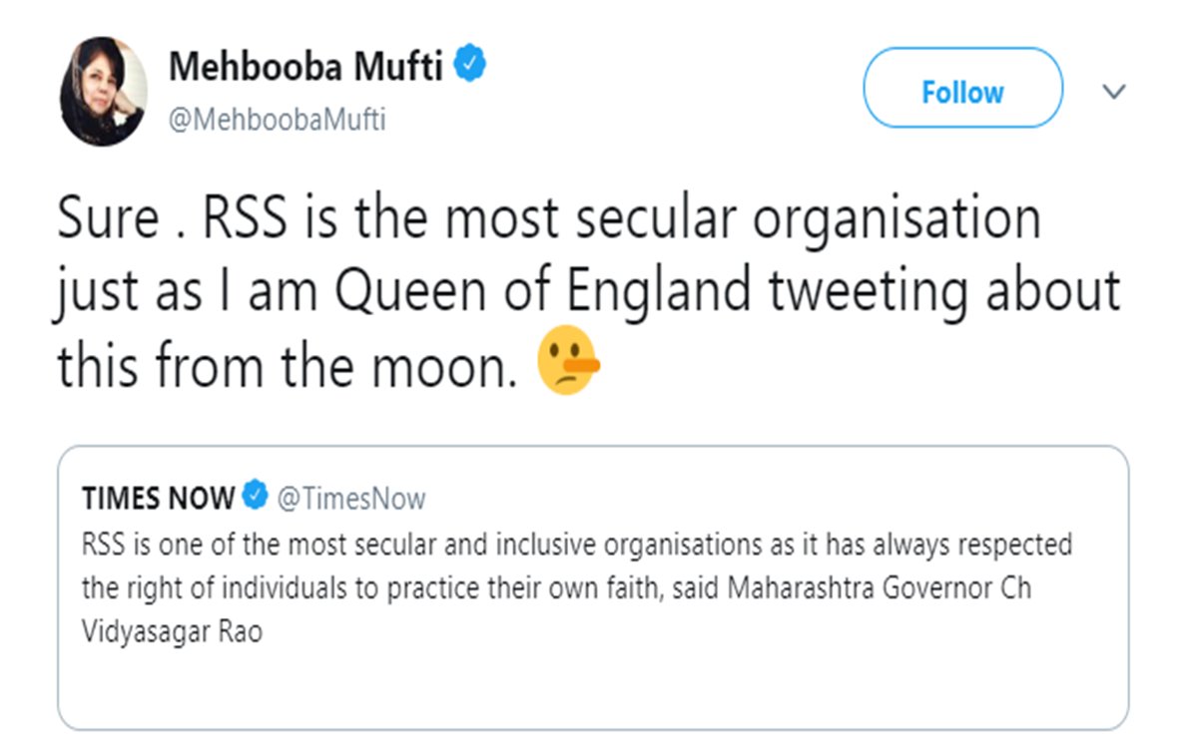Image resolution: width=1198 pixels, height=748 pixels.
Task: Click 'Vidyasagar Rao' in the quoted tweet
Action: (172, 632)
